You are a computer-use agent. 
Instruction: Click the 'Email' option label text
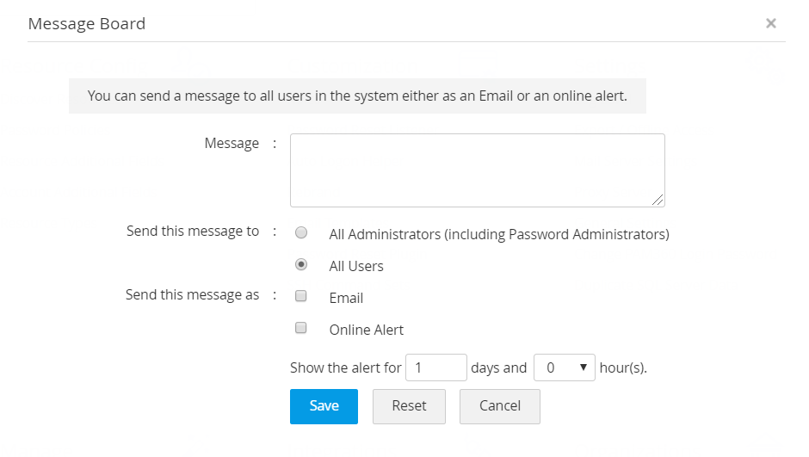pos(346,298)
